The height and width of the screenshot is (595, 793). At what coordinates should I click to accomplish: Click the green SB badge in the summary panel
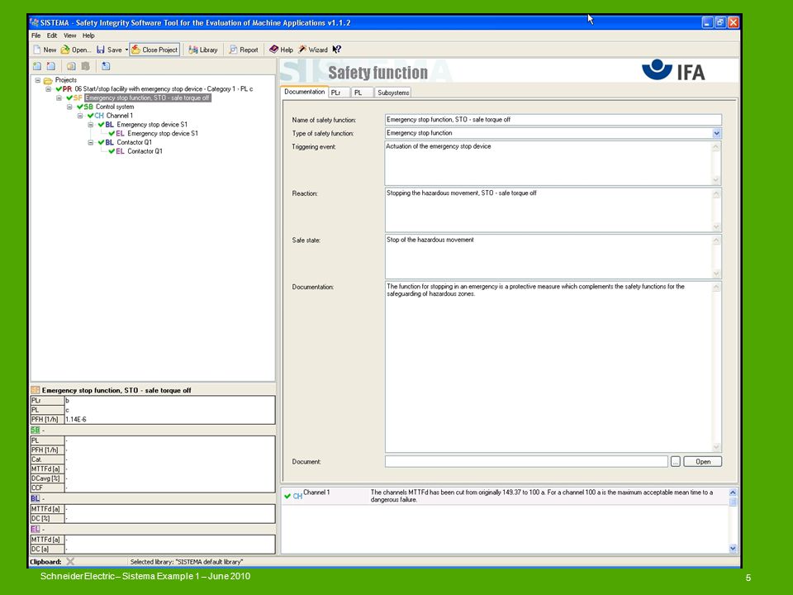pos(35,430)
